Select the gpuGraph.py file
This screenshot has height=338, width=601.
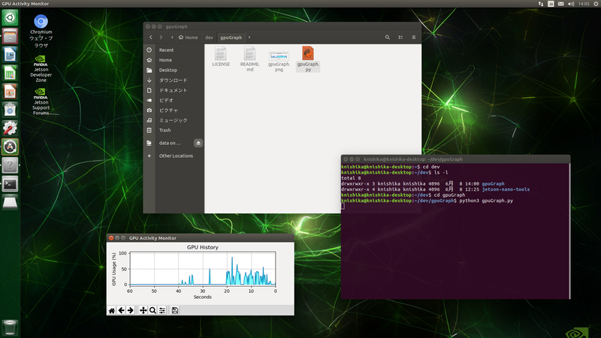[x=308, y=59]
